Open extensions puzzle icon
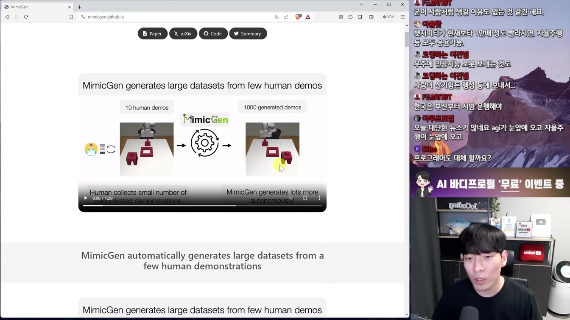 (x=350, y=17)
